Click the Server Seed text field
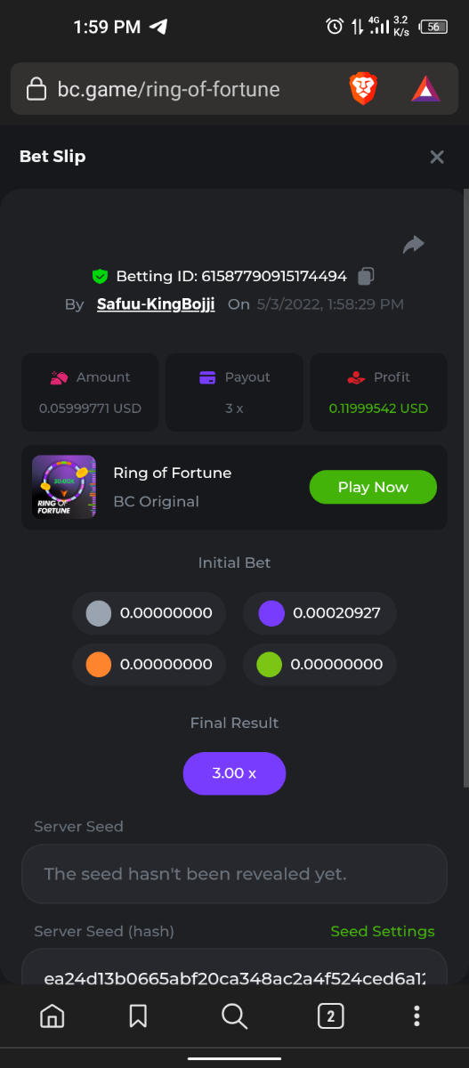Image resolution: width=469 pixels, height=1068 pixels. pyautogui.click(x=234, y=874)
